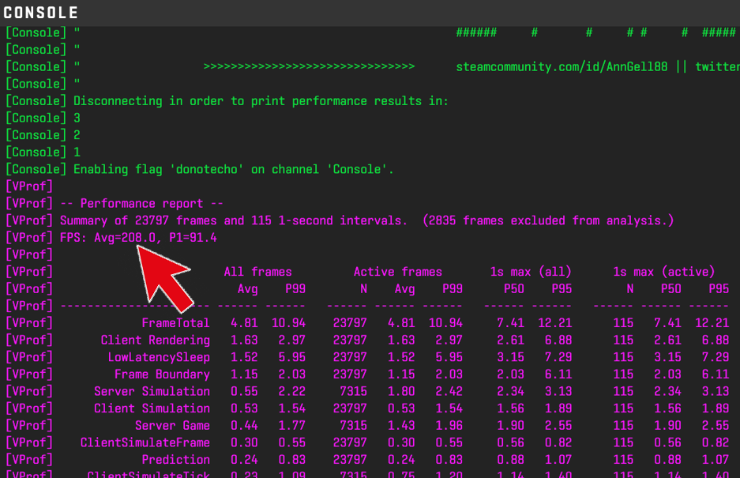Click the 'All frames' column header
Screen dimensions: 740x478
pyautogui.click(x=257, y=272)
